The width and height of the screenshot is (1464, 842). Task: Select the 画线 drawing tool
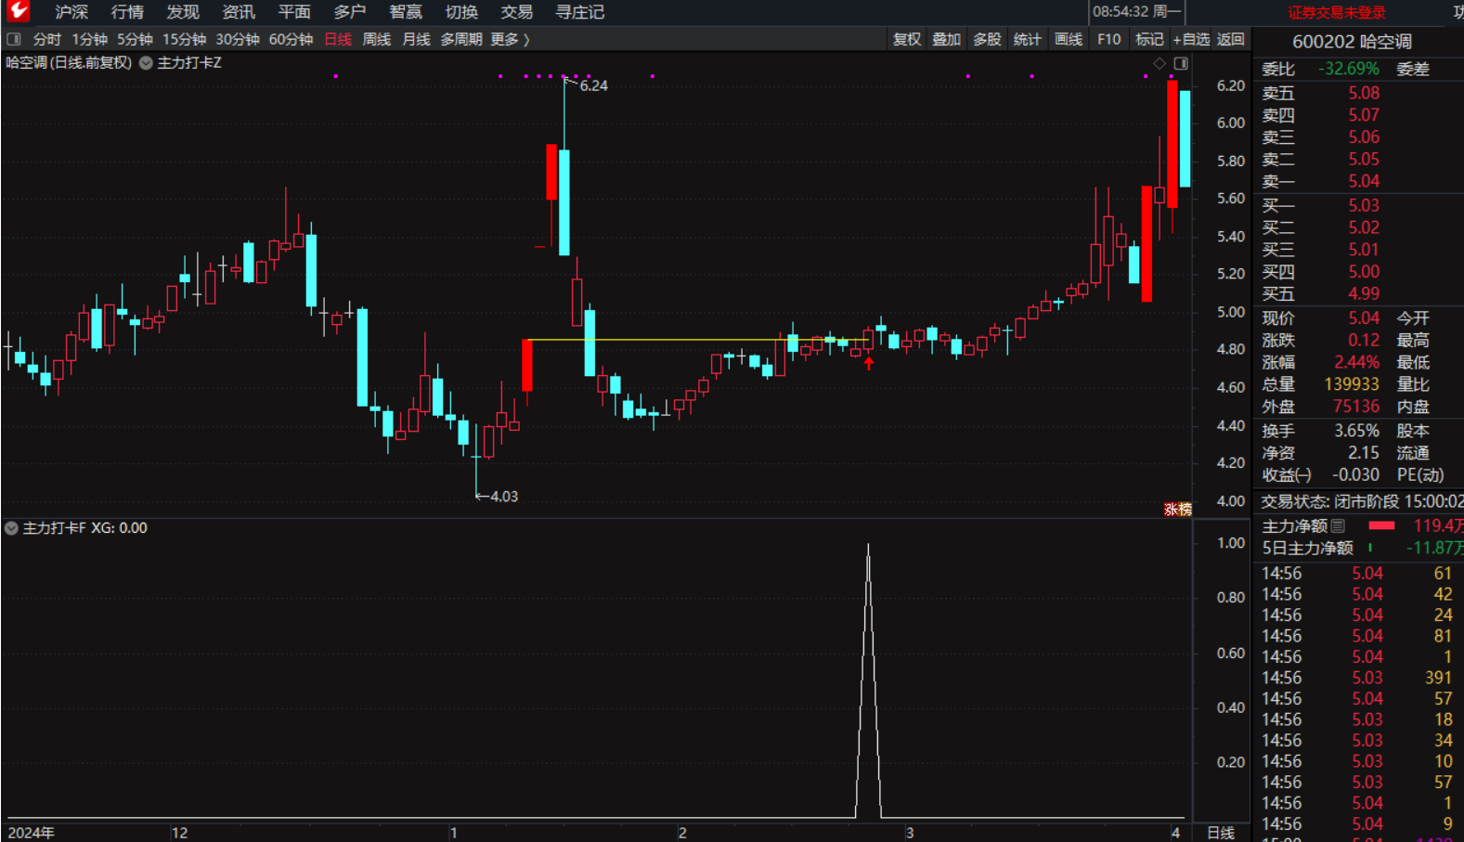point(1069,39)
